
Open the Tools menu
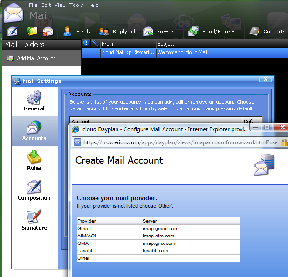[76, 5]
